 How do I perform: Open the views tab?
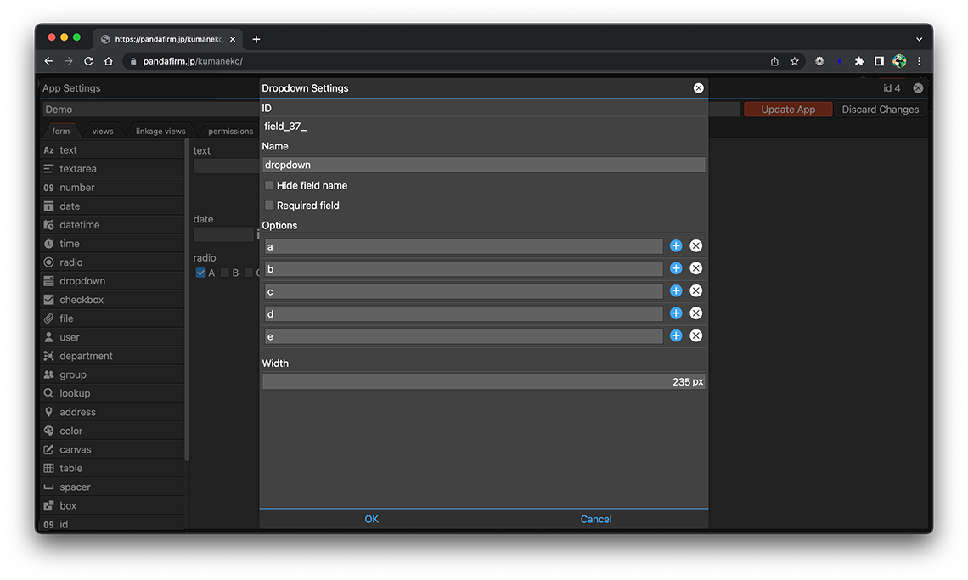coord(103,132)
